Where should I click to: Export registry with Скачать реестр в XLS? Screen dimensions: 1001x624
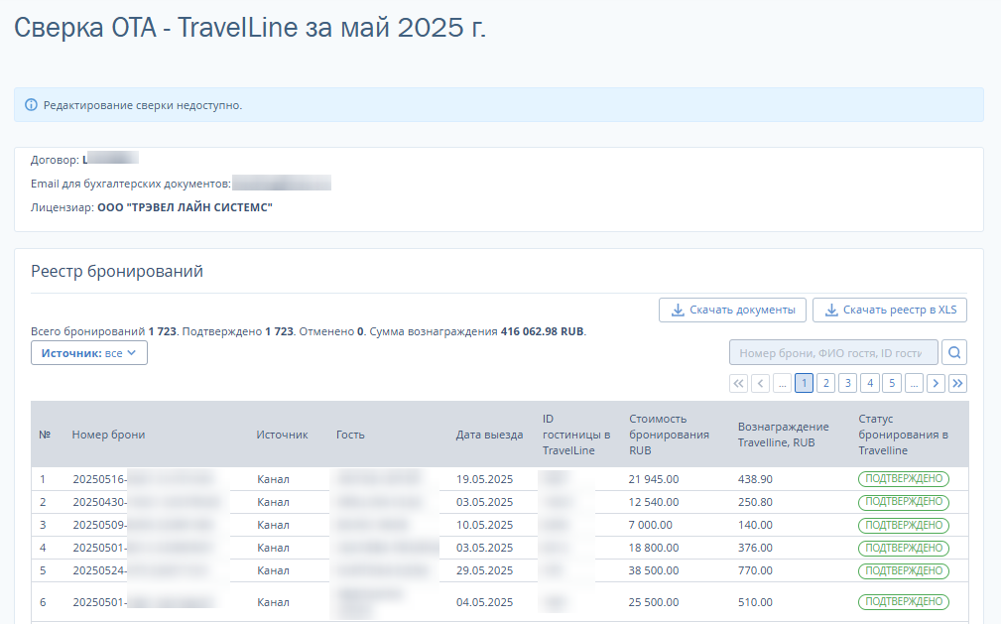click(890, 310)
